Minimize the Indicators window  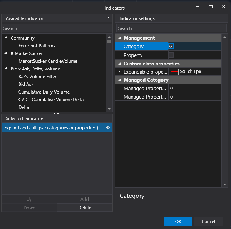198,7
